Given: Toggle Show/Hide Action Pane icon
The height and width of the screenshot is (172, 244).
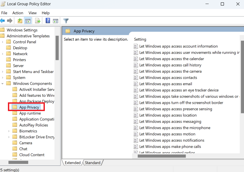Looking at the screenshot, I should point(56,21).
